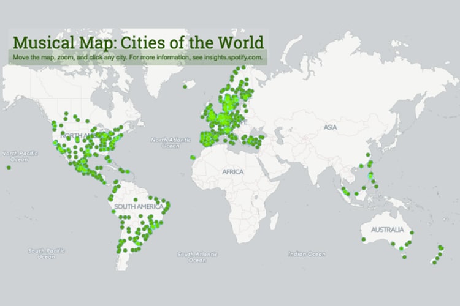Click the dot on Australia's northeast coast
460x306 pixels.
pyautogui.click(x=413, y=233)
